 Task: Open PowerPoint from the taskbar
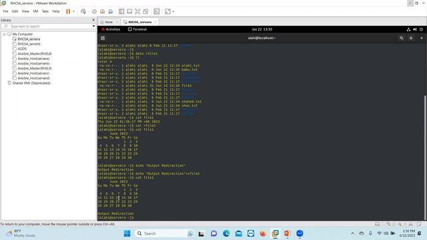[x=288, y=233]
